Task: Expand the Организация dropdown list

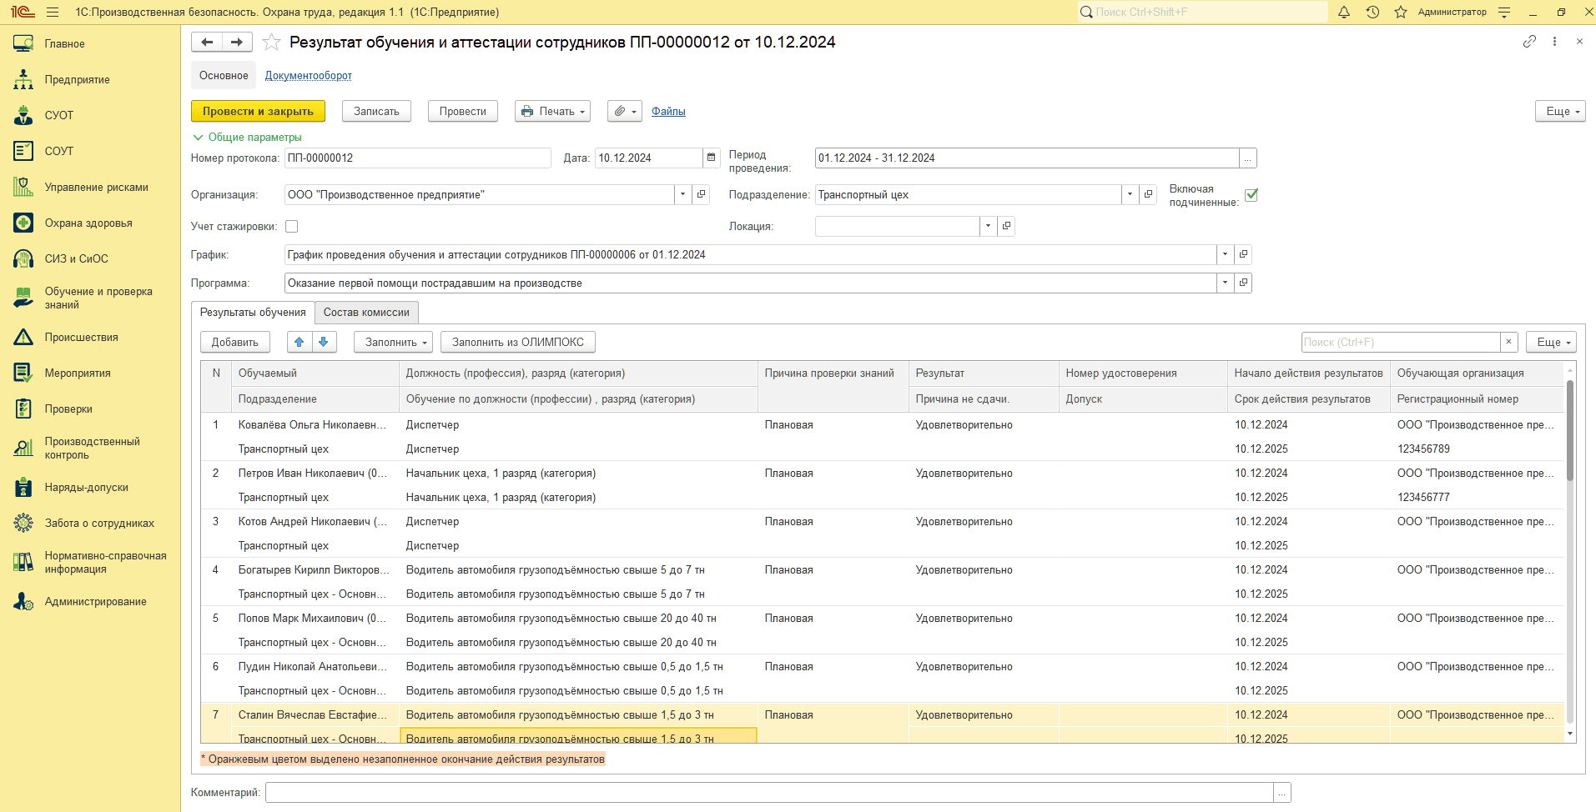Action: click(682, 194)
